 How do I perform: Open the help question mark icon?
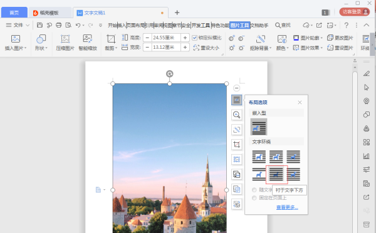click(x=346, y=25)
